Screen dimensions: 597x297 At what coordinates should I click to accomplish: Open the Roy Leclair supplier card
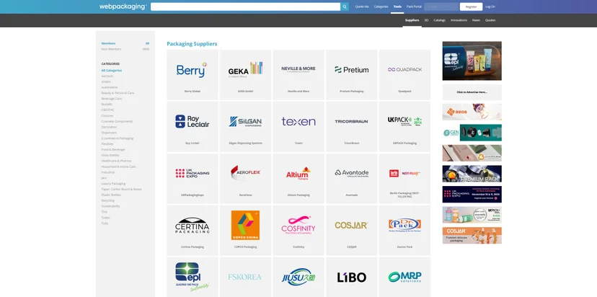click(x=193, y=126)
